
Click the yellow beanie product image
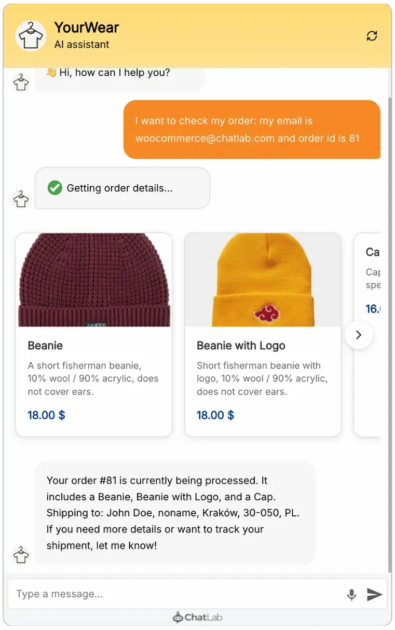tap(263, 279)
